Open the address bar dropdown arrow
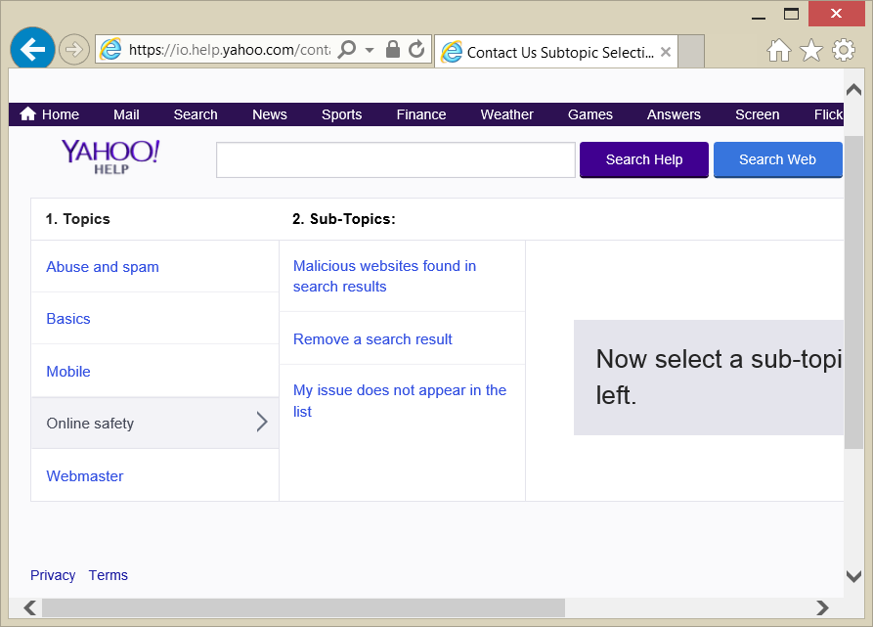The image size is (873, 627). tap(370, 50)
